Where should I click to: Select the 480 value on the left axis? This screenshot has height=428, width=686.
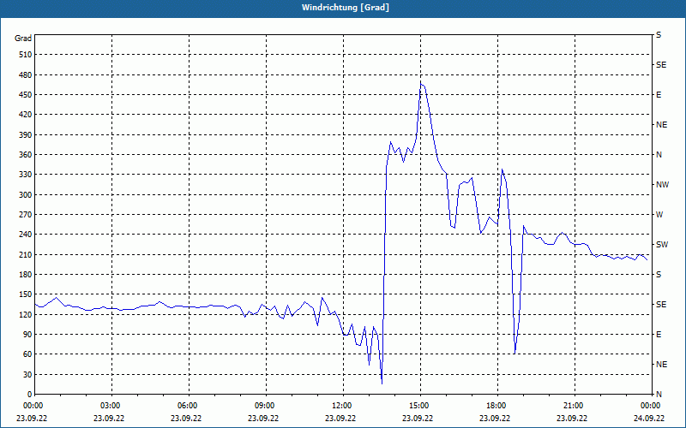coord(26,74)
